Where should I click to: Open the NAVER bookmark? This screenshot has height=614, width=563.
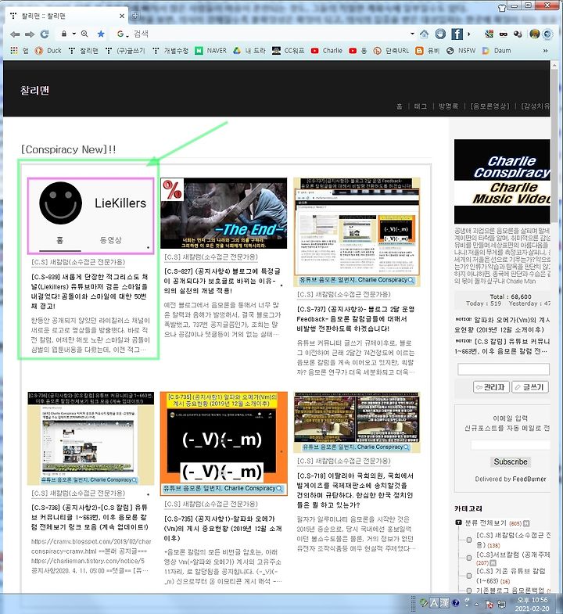pyautogui.click(x=210, y=51)
